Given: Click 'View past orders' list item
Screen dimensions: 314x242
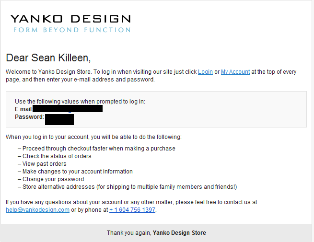Looking at the screenshot, I should click(42, 164).
